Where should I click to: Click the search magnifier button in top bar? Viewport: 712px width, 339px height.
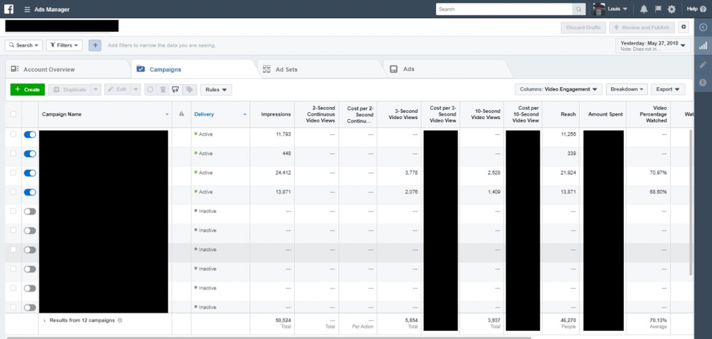pyautogui.click(x=579, y=9)
